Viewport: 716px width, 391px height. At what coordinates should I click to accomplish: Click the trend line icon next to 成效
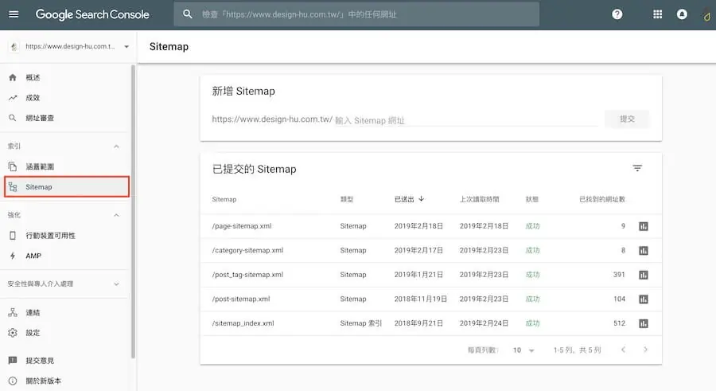click(x=13, y=97)
